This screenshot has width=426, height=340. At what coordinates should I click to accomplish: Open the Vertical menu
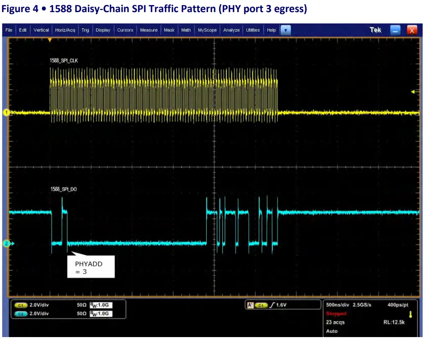(41, 30)
